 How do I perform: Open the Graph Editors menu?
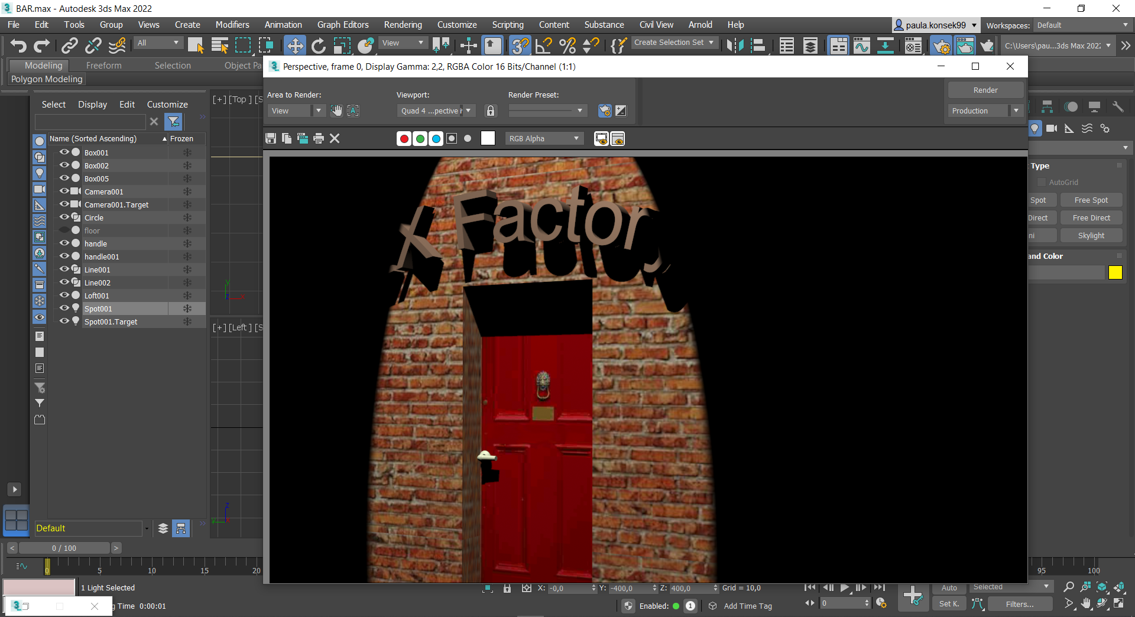(x=343, y=25)
